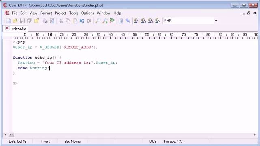Open the Edit menu

click(24, 13)
